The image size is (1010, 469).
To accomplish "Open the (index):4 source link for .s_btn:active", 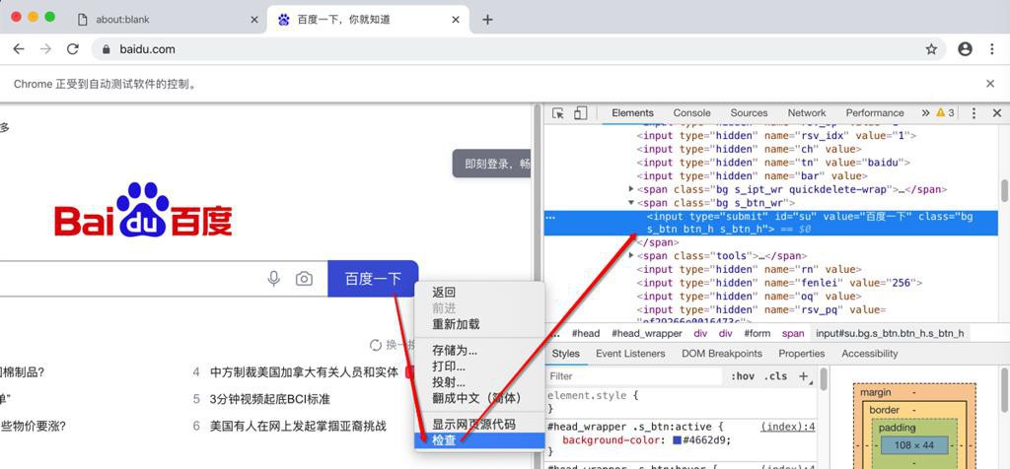I will click(x=788, y=427).
